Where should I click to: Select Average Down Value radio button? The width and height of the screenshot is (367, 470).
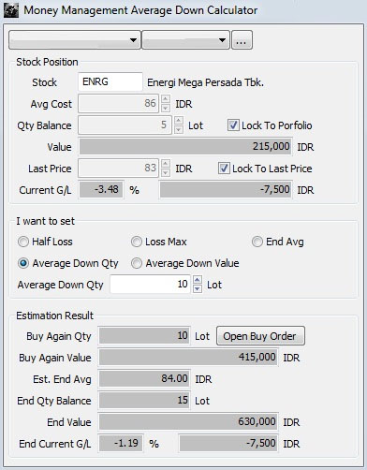click(x=137, y=263)
